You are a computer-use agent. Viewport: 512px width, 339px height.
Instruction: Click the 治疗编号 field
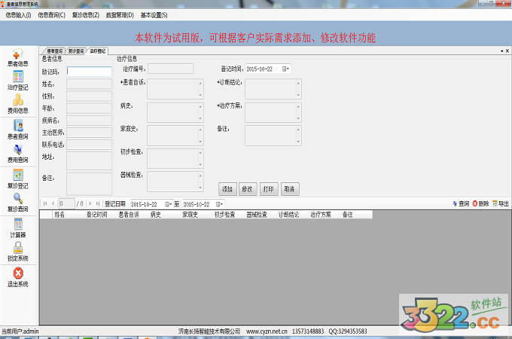coord(170,69)
